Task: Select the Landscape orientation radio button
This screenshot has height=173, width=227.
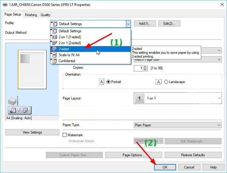Action: 166,82
